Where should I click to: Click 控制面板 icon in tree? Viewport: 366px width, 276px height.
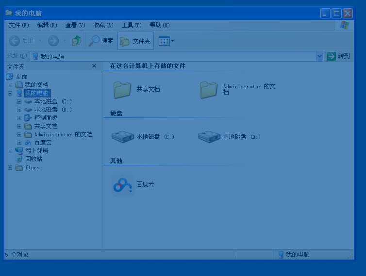click(x=28, y=118)
